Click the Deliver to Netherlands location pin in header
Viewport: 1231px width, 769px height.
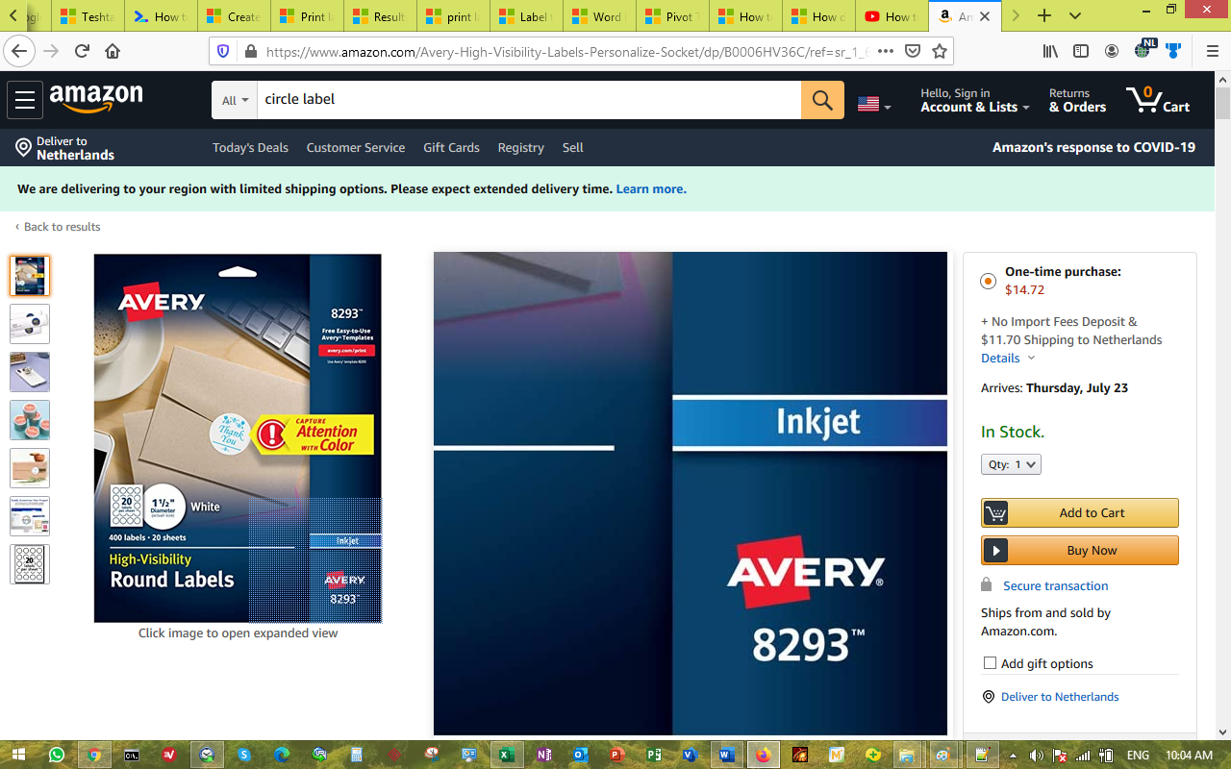(23, 147)
